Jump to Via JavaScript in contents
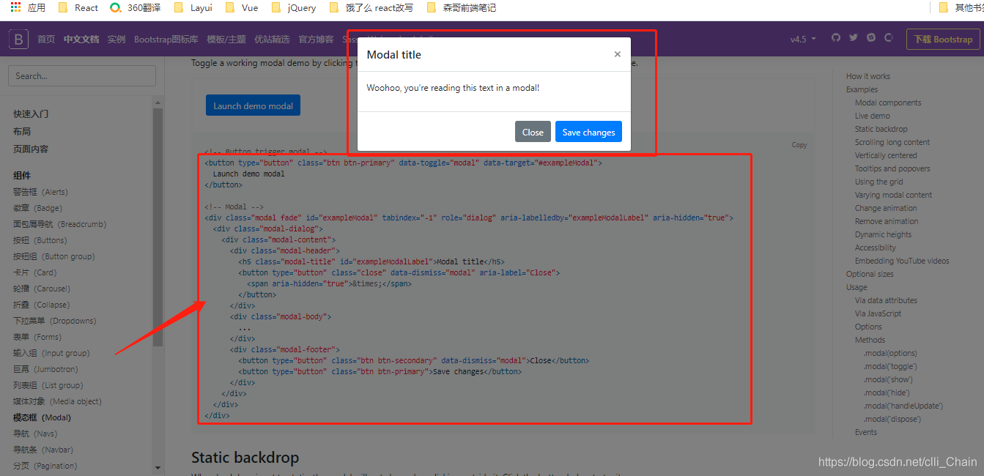Image resolution: width=984 pixels, height=476 pixels. click(878, 313)
